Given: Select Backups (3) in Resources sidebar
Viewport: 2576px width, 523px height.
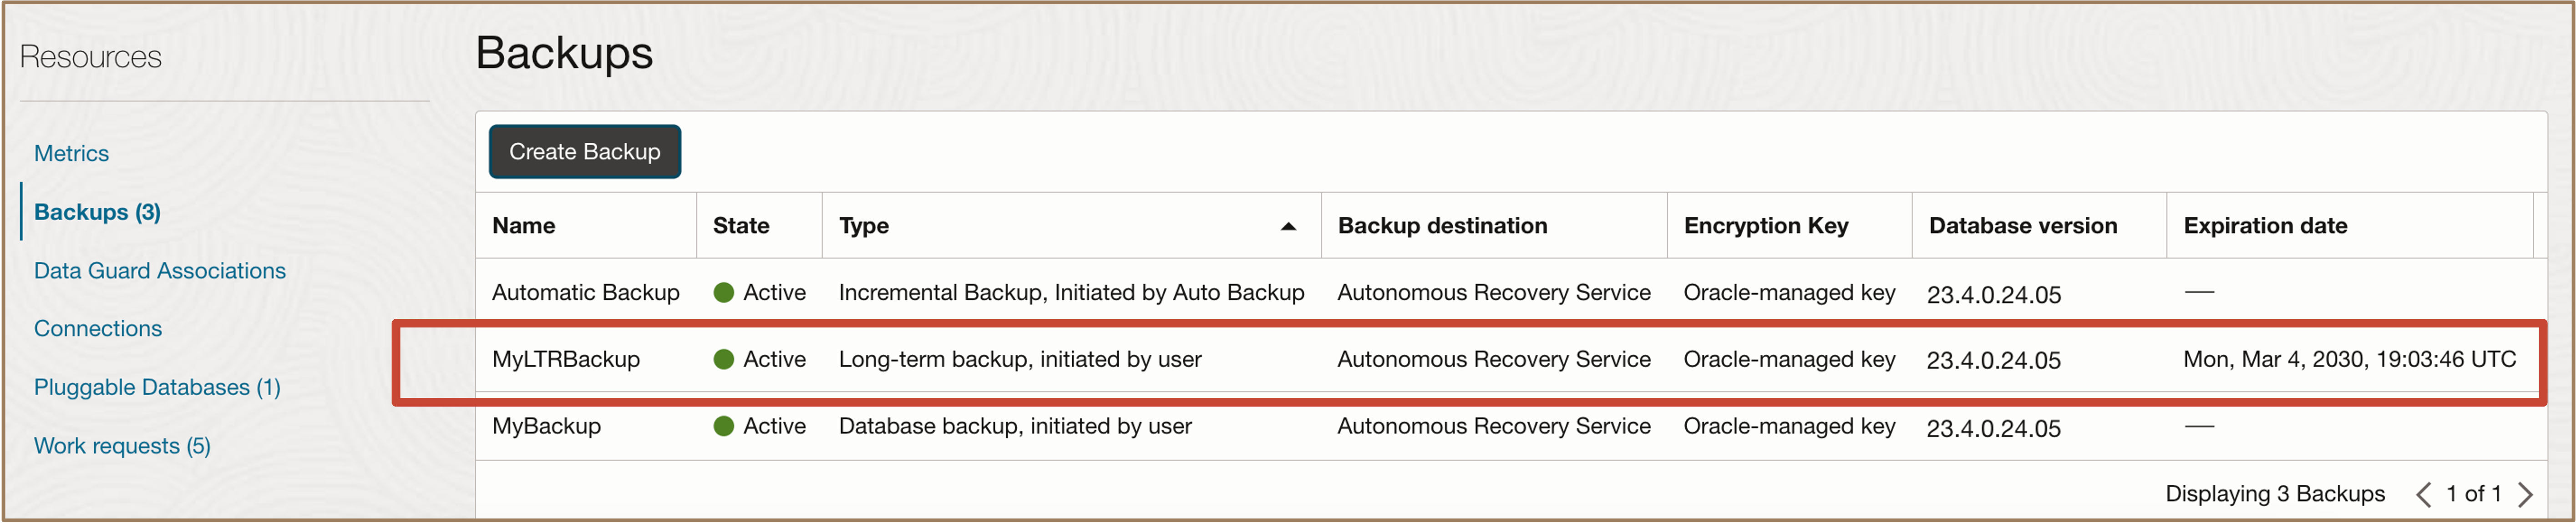Looking at the screenshot, I should point(97,212).
